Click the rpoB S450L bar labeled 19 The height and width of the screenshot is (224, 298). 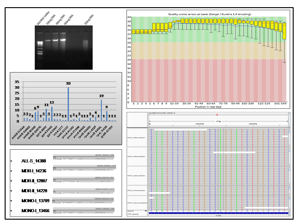101,110
